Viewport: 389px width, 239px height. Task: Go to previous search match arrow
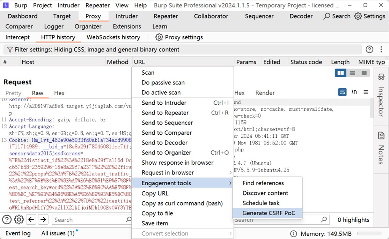pos(31,220)
